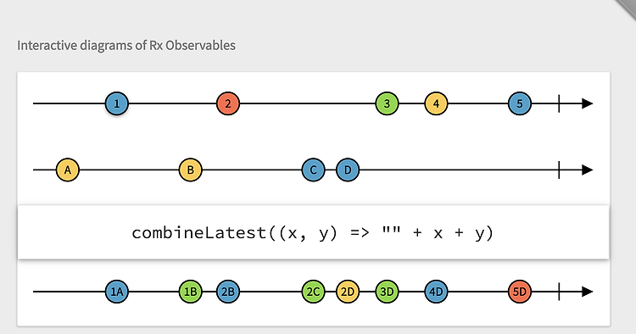
Task: Select the green output marble 2C
Action: 313,292
